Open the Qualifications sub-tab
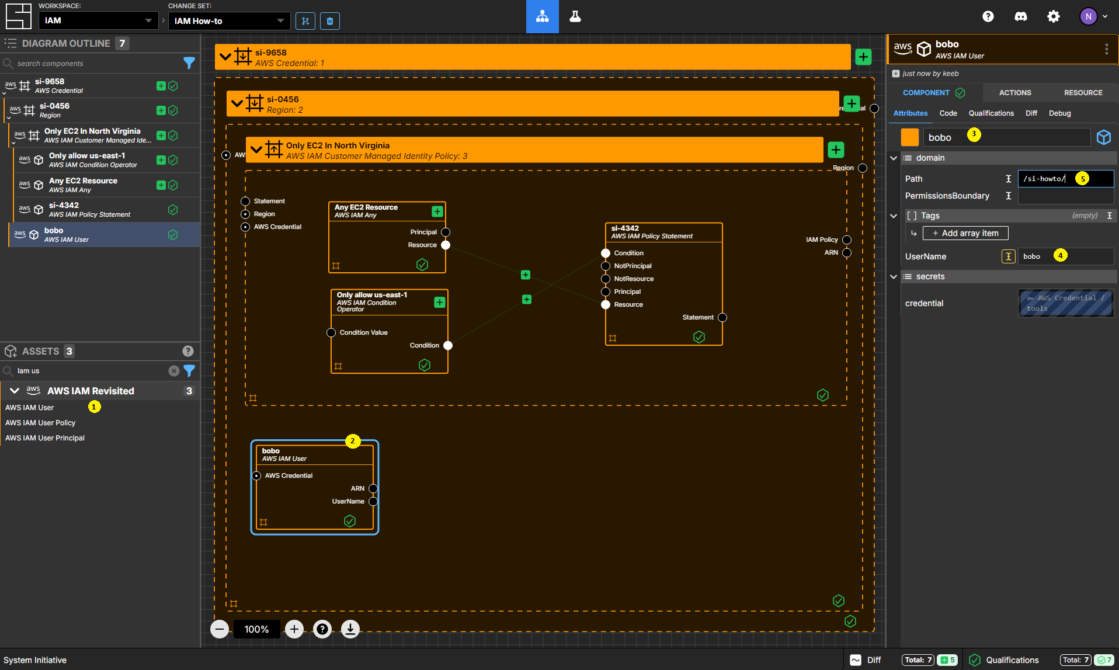 point(991,113)
